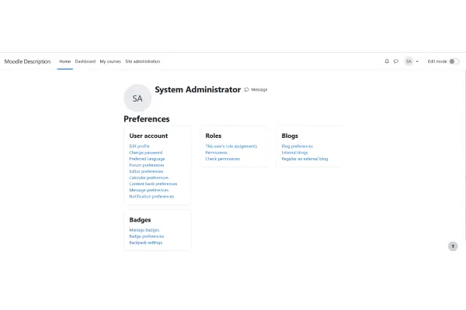Open Site administration
The width and height of the screenshot is (466, 310).
143,61
